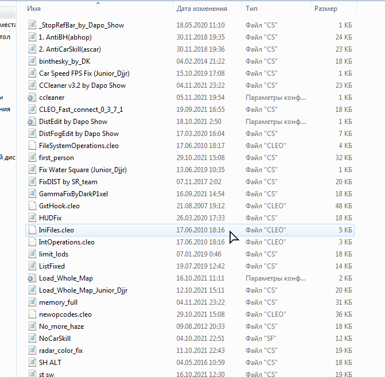Screen dimensions: 385x377
Task: Select CLEO_Fast_connect_0_3_7_1 in the list
Action: 80,110
